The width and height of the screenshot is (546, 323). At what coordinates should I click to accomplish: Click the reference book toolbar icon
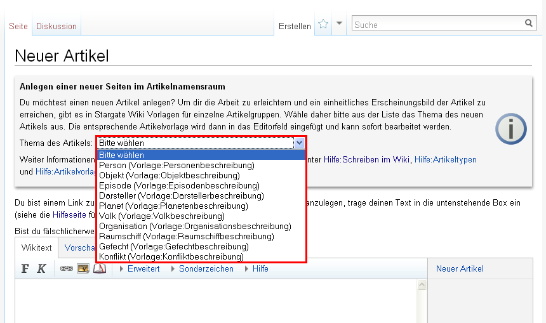click(99, 268)
